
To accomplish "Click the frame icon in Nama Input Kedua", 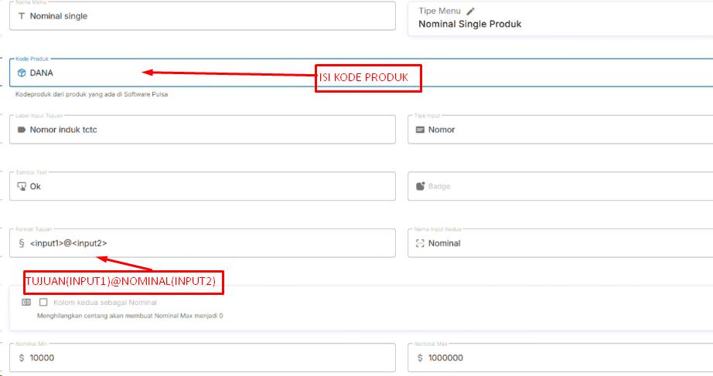I will pos(420,242).
